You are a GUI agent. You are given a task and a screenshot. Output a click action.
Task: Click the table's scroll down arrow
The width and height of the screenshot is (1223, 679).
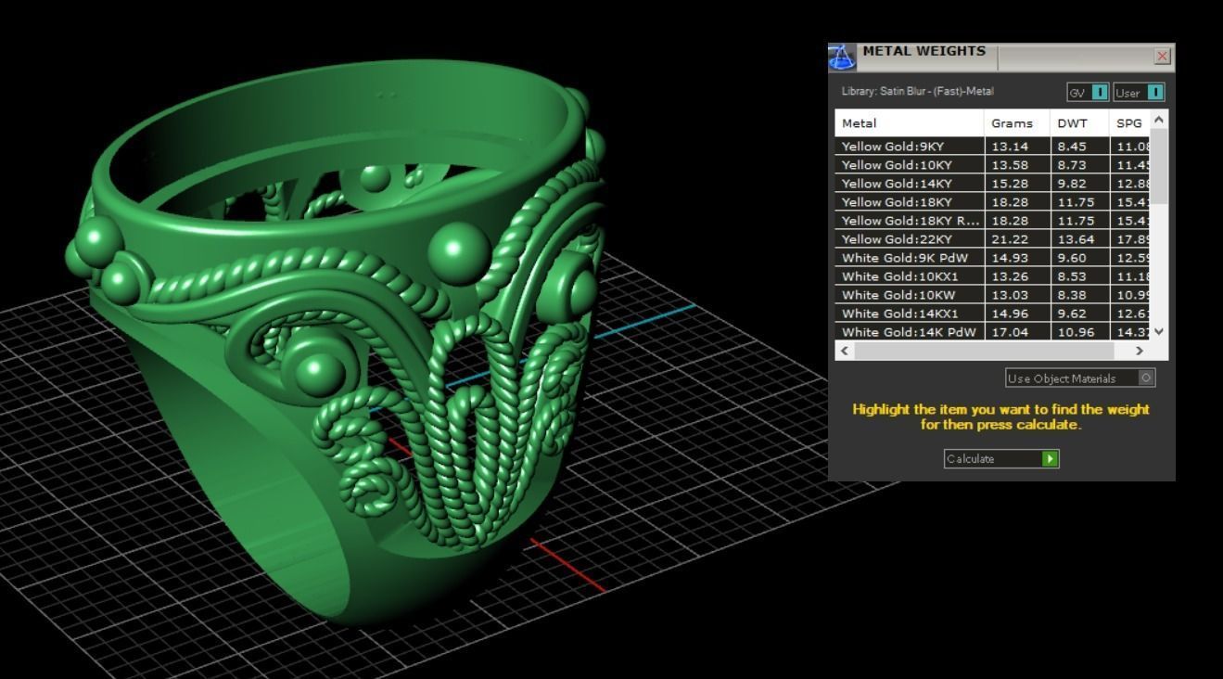(1159, 331)
